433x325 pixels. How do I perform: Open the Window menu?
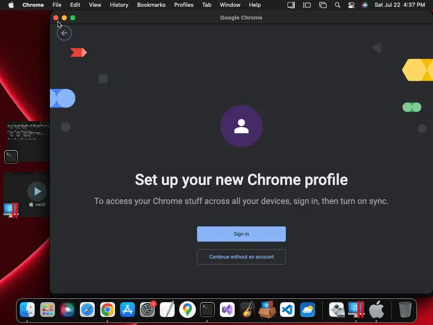pyautogui.click(x=230, y=5)
